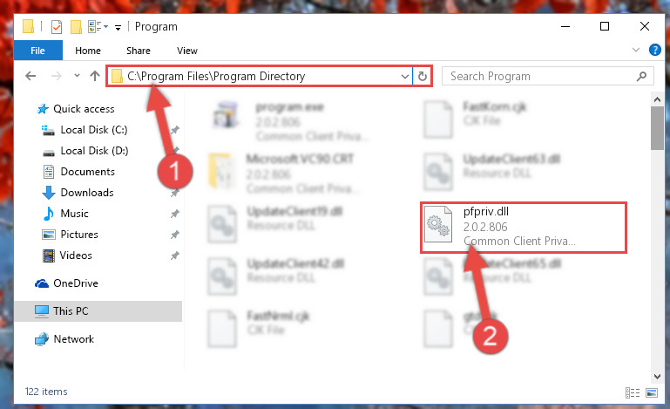Expand the ribbon with the chevron
The height and width of the screenshot is (409, 670).
click(x=636, y=50)
